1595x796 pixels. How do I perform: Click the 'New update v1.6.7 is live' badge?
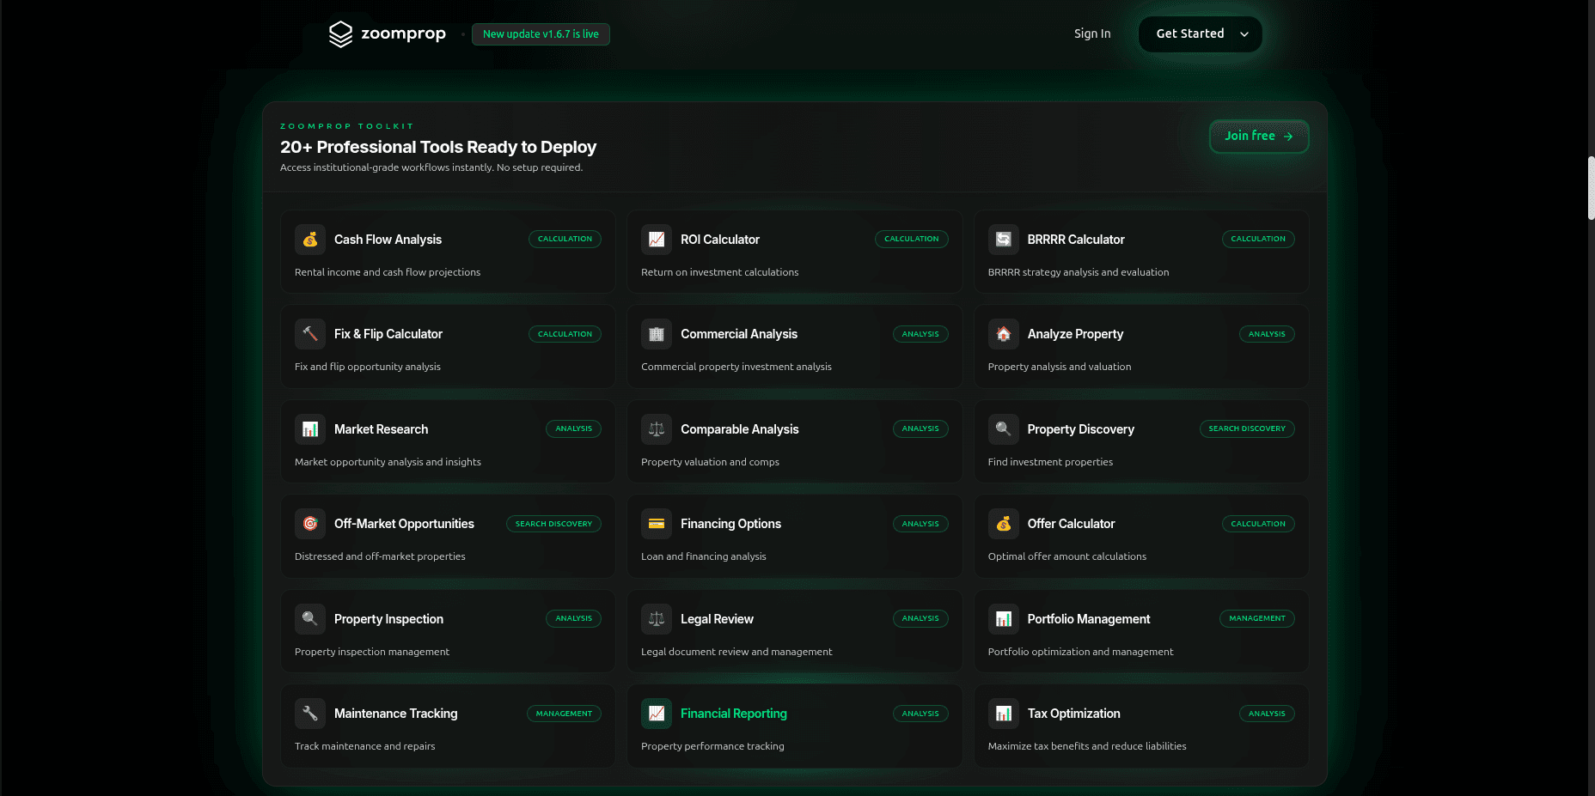pos(541,34)
